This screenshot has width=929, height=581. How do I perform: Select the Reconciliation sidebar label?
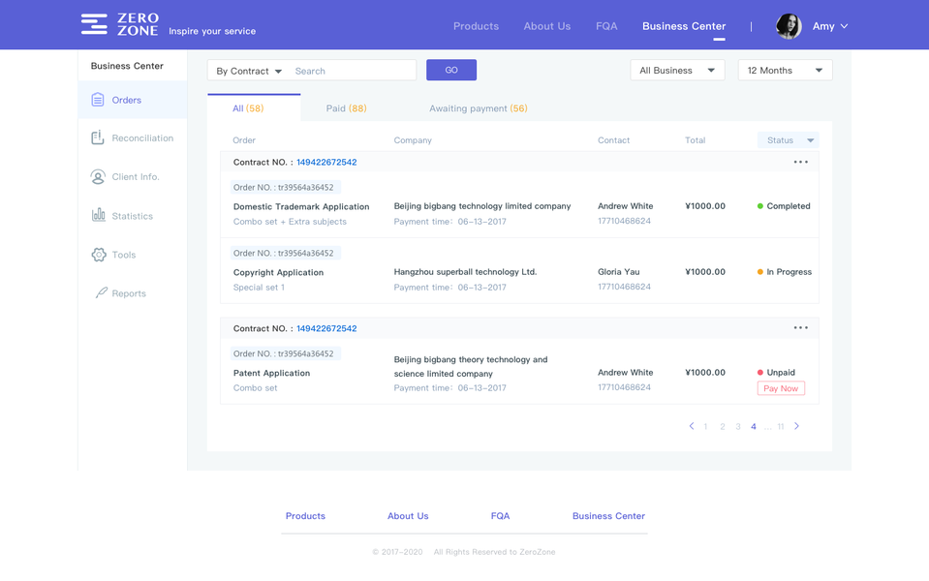click(142, 138)
